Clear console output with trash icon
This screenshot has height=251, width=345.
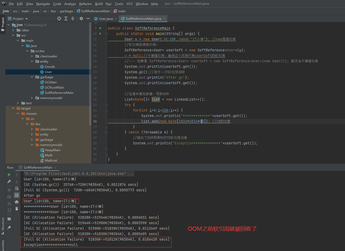click(17, 209)
